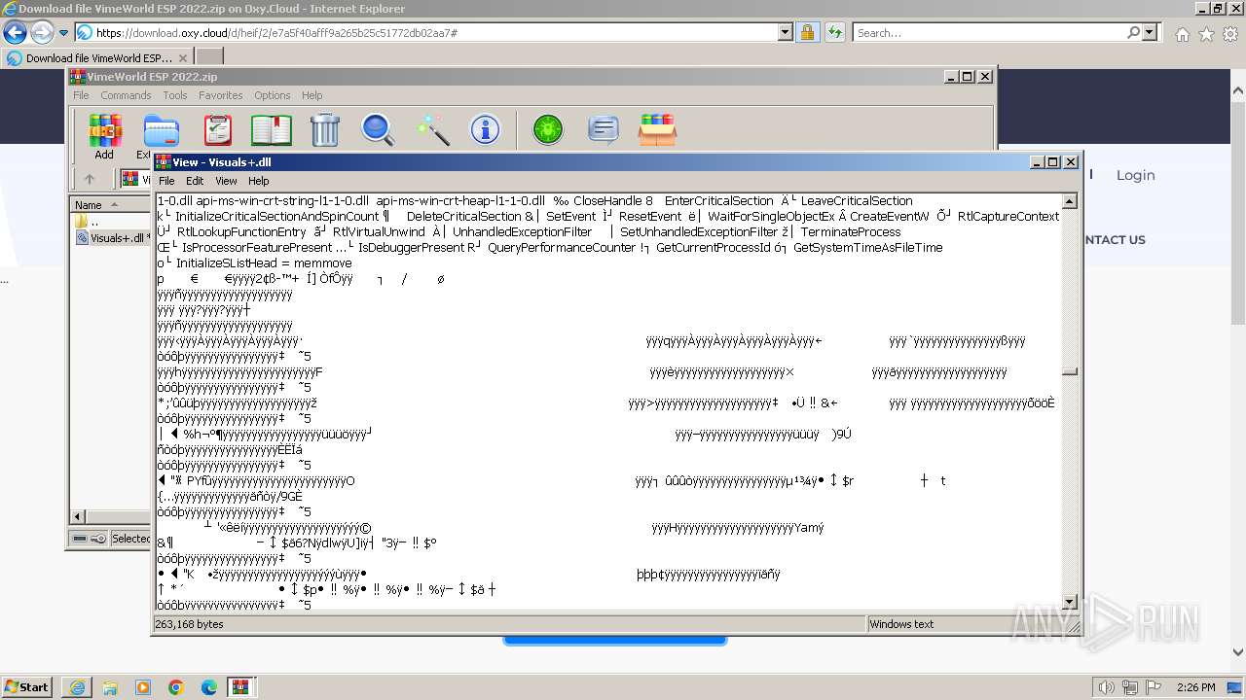Click the Test archive clipboard icon
Viewport: 1246px width, 700px height.
pyautogui.click(x=217, y=130)
